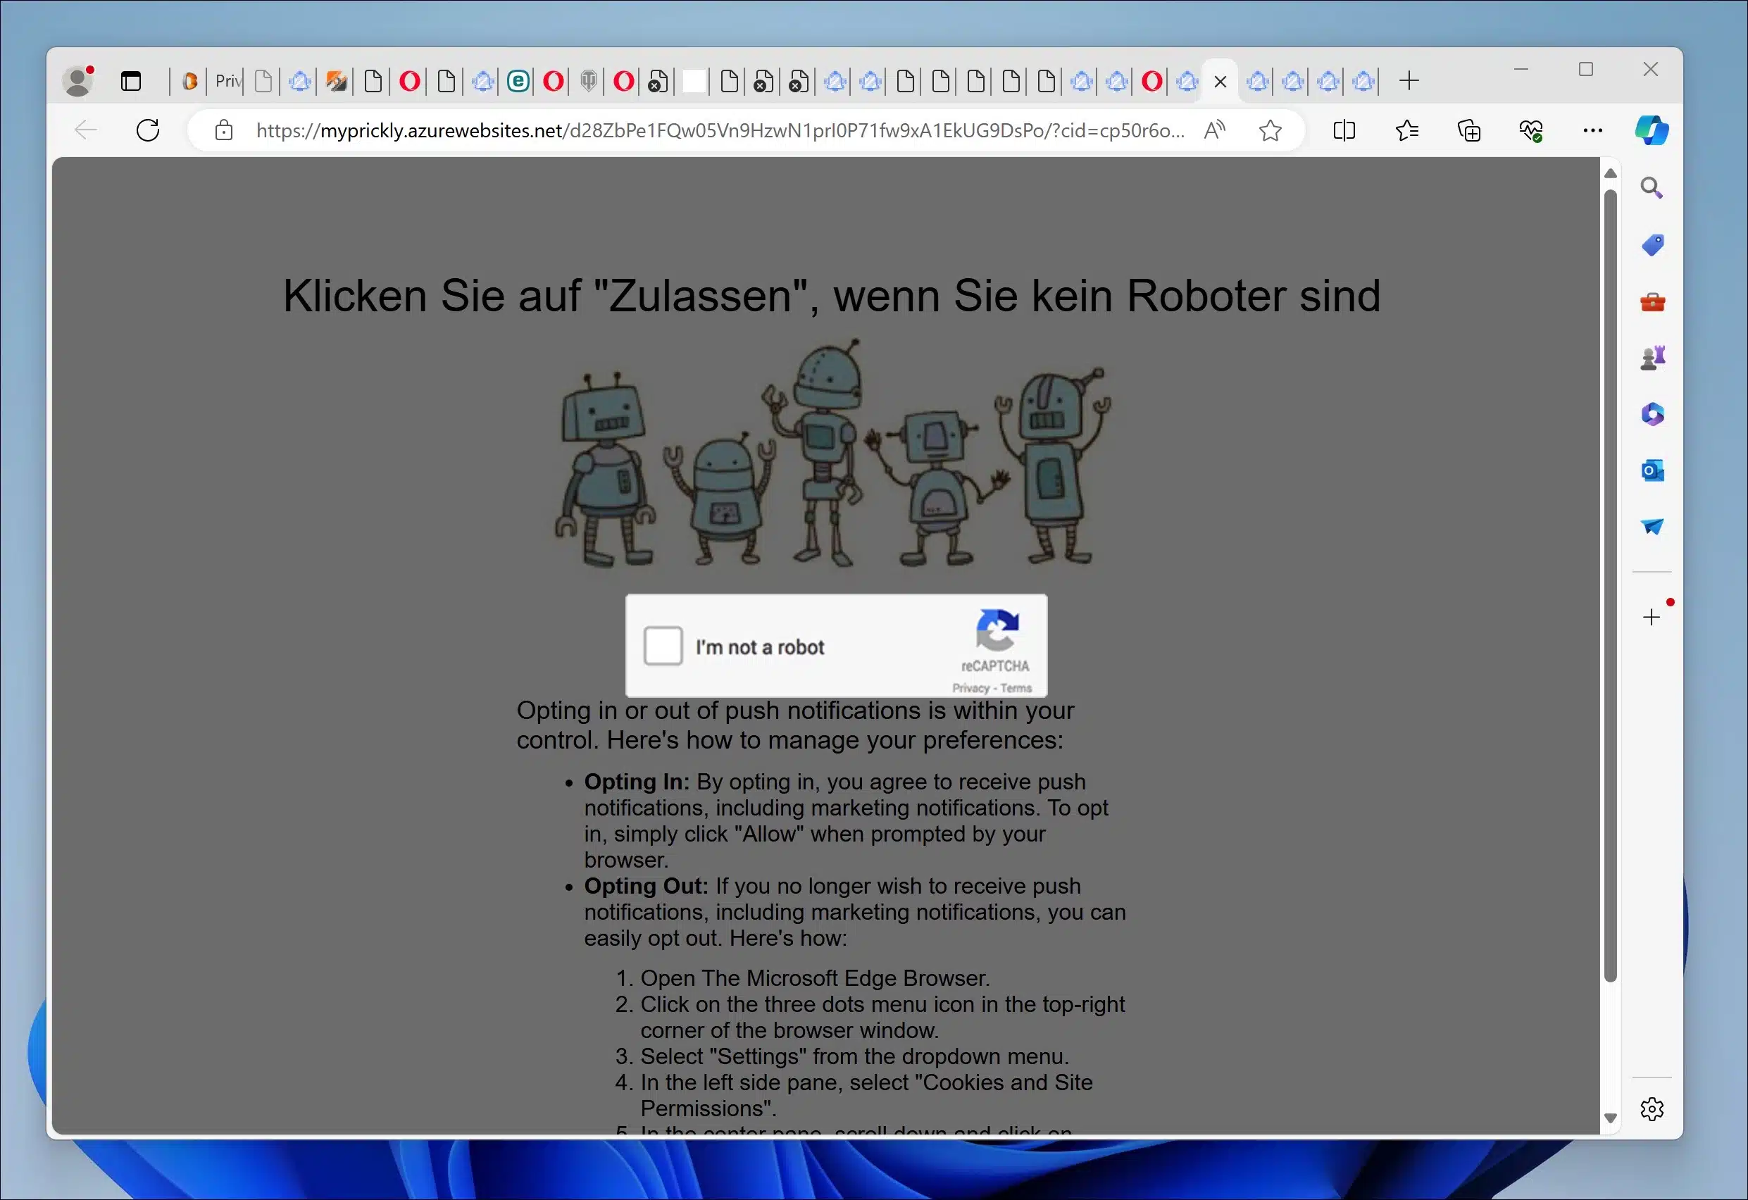
Task: Open the Collections icon
Action: [1469, 131]
